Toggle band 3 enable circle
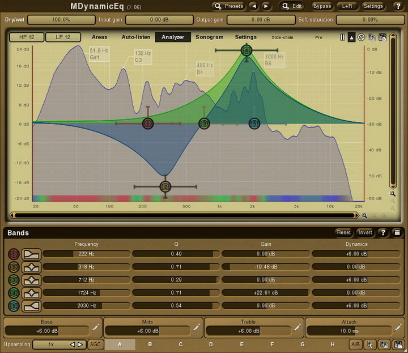 (x=14, y=280)
